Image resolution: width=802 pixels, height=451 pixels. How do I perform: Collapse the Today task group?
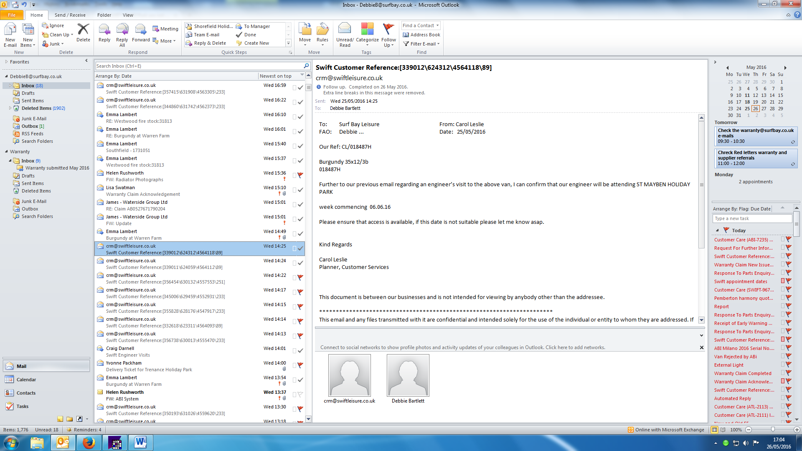click(717, 231)
